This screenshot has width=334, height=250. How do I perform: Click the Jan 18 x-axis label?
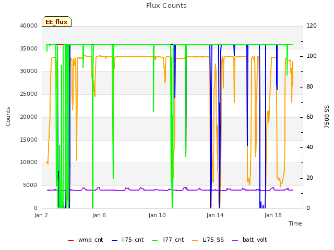273,215
